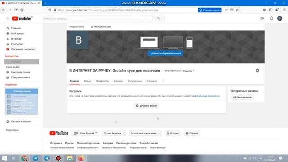Viewport: 288px width, 162px height.
Task: Open the Firefox library icon
Action: [x=265, y=10]
